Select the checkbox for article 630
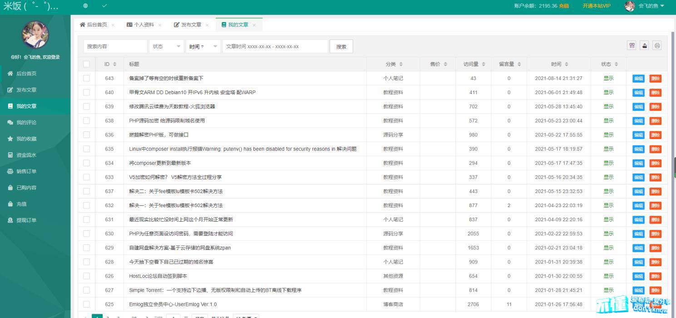Image resolution: width=676 pixels, height=318 pixels. click(x=86, y=234)
